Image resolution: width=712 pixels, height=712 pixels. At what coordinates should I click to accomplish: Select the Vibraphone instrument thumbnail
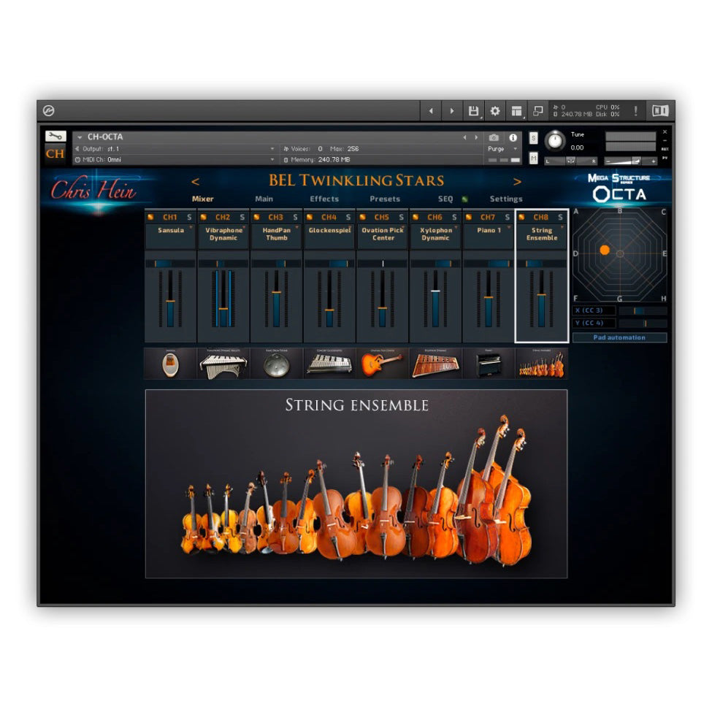point(223,364)
